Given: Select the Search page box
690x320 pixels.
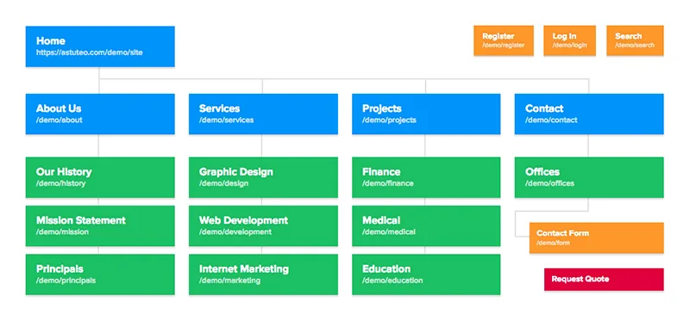Looking at the screenshot, I should click(x=635, y=40).
